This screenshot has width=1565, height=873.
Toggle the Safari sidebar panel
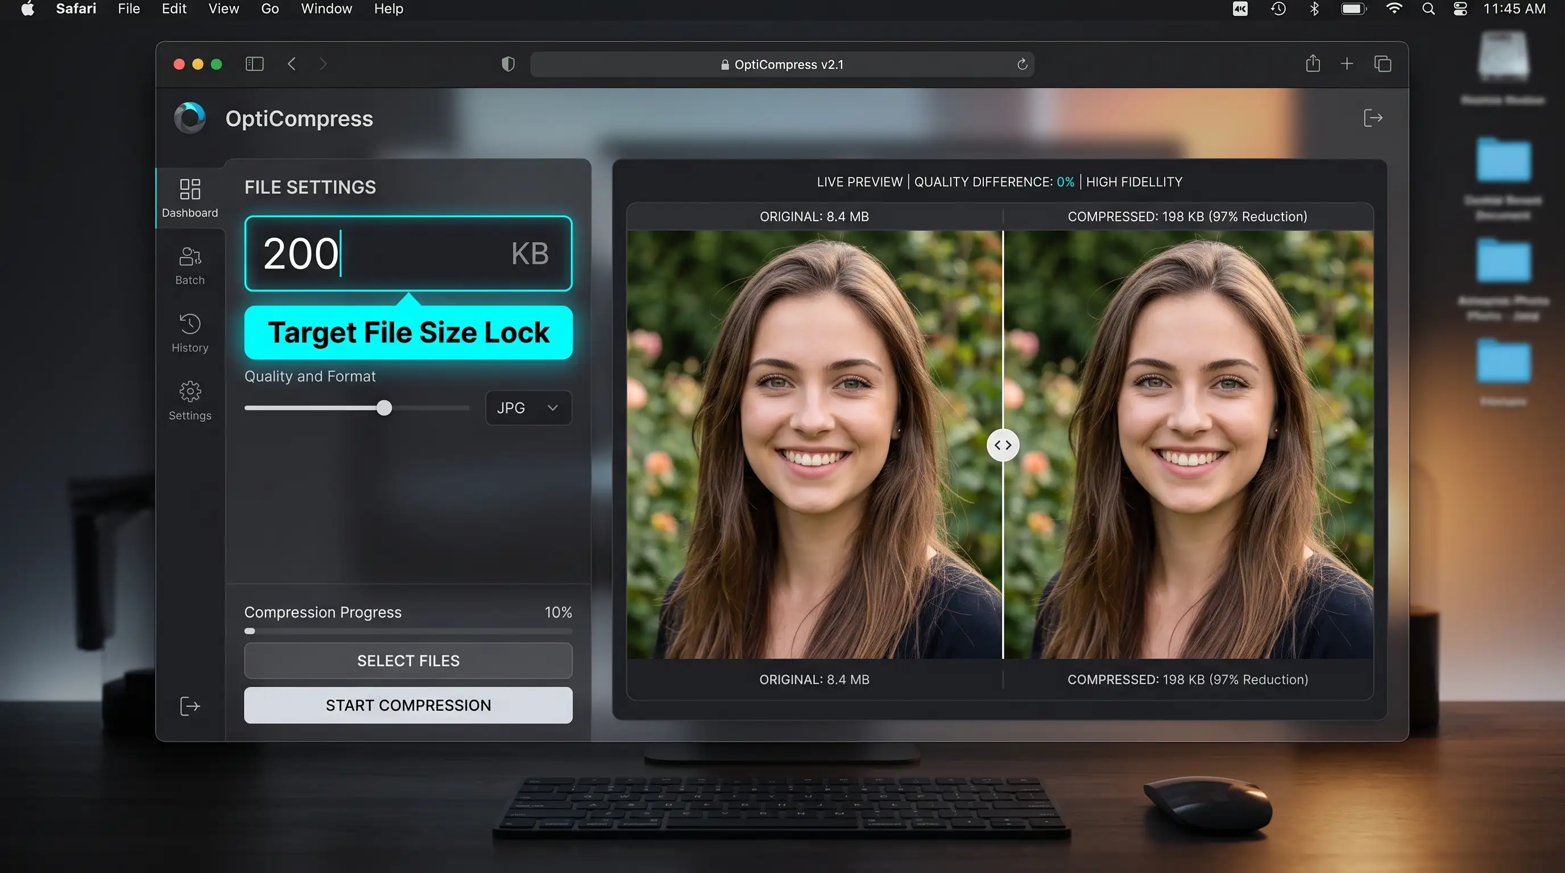[255, 64]
